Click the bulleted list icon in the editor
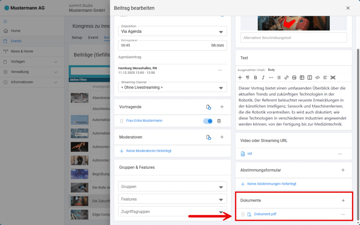The width and height of the screenshot is (360, 225). tap(279, 77)
